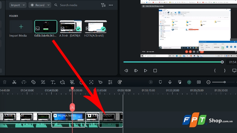This screenshot has height=133, width=237.
Task: Open the crop tool
Action: click(x=43, y=82)
